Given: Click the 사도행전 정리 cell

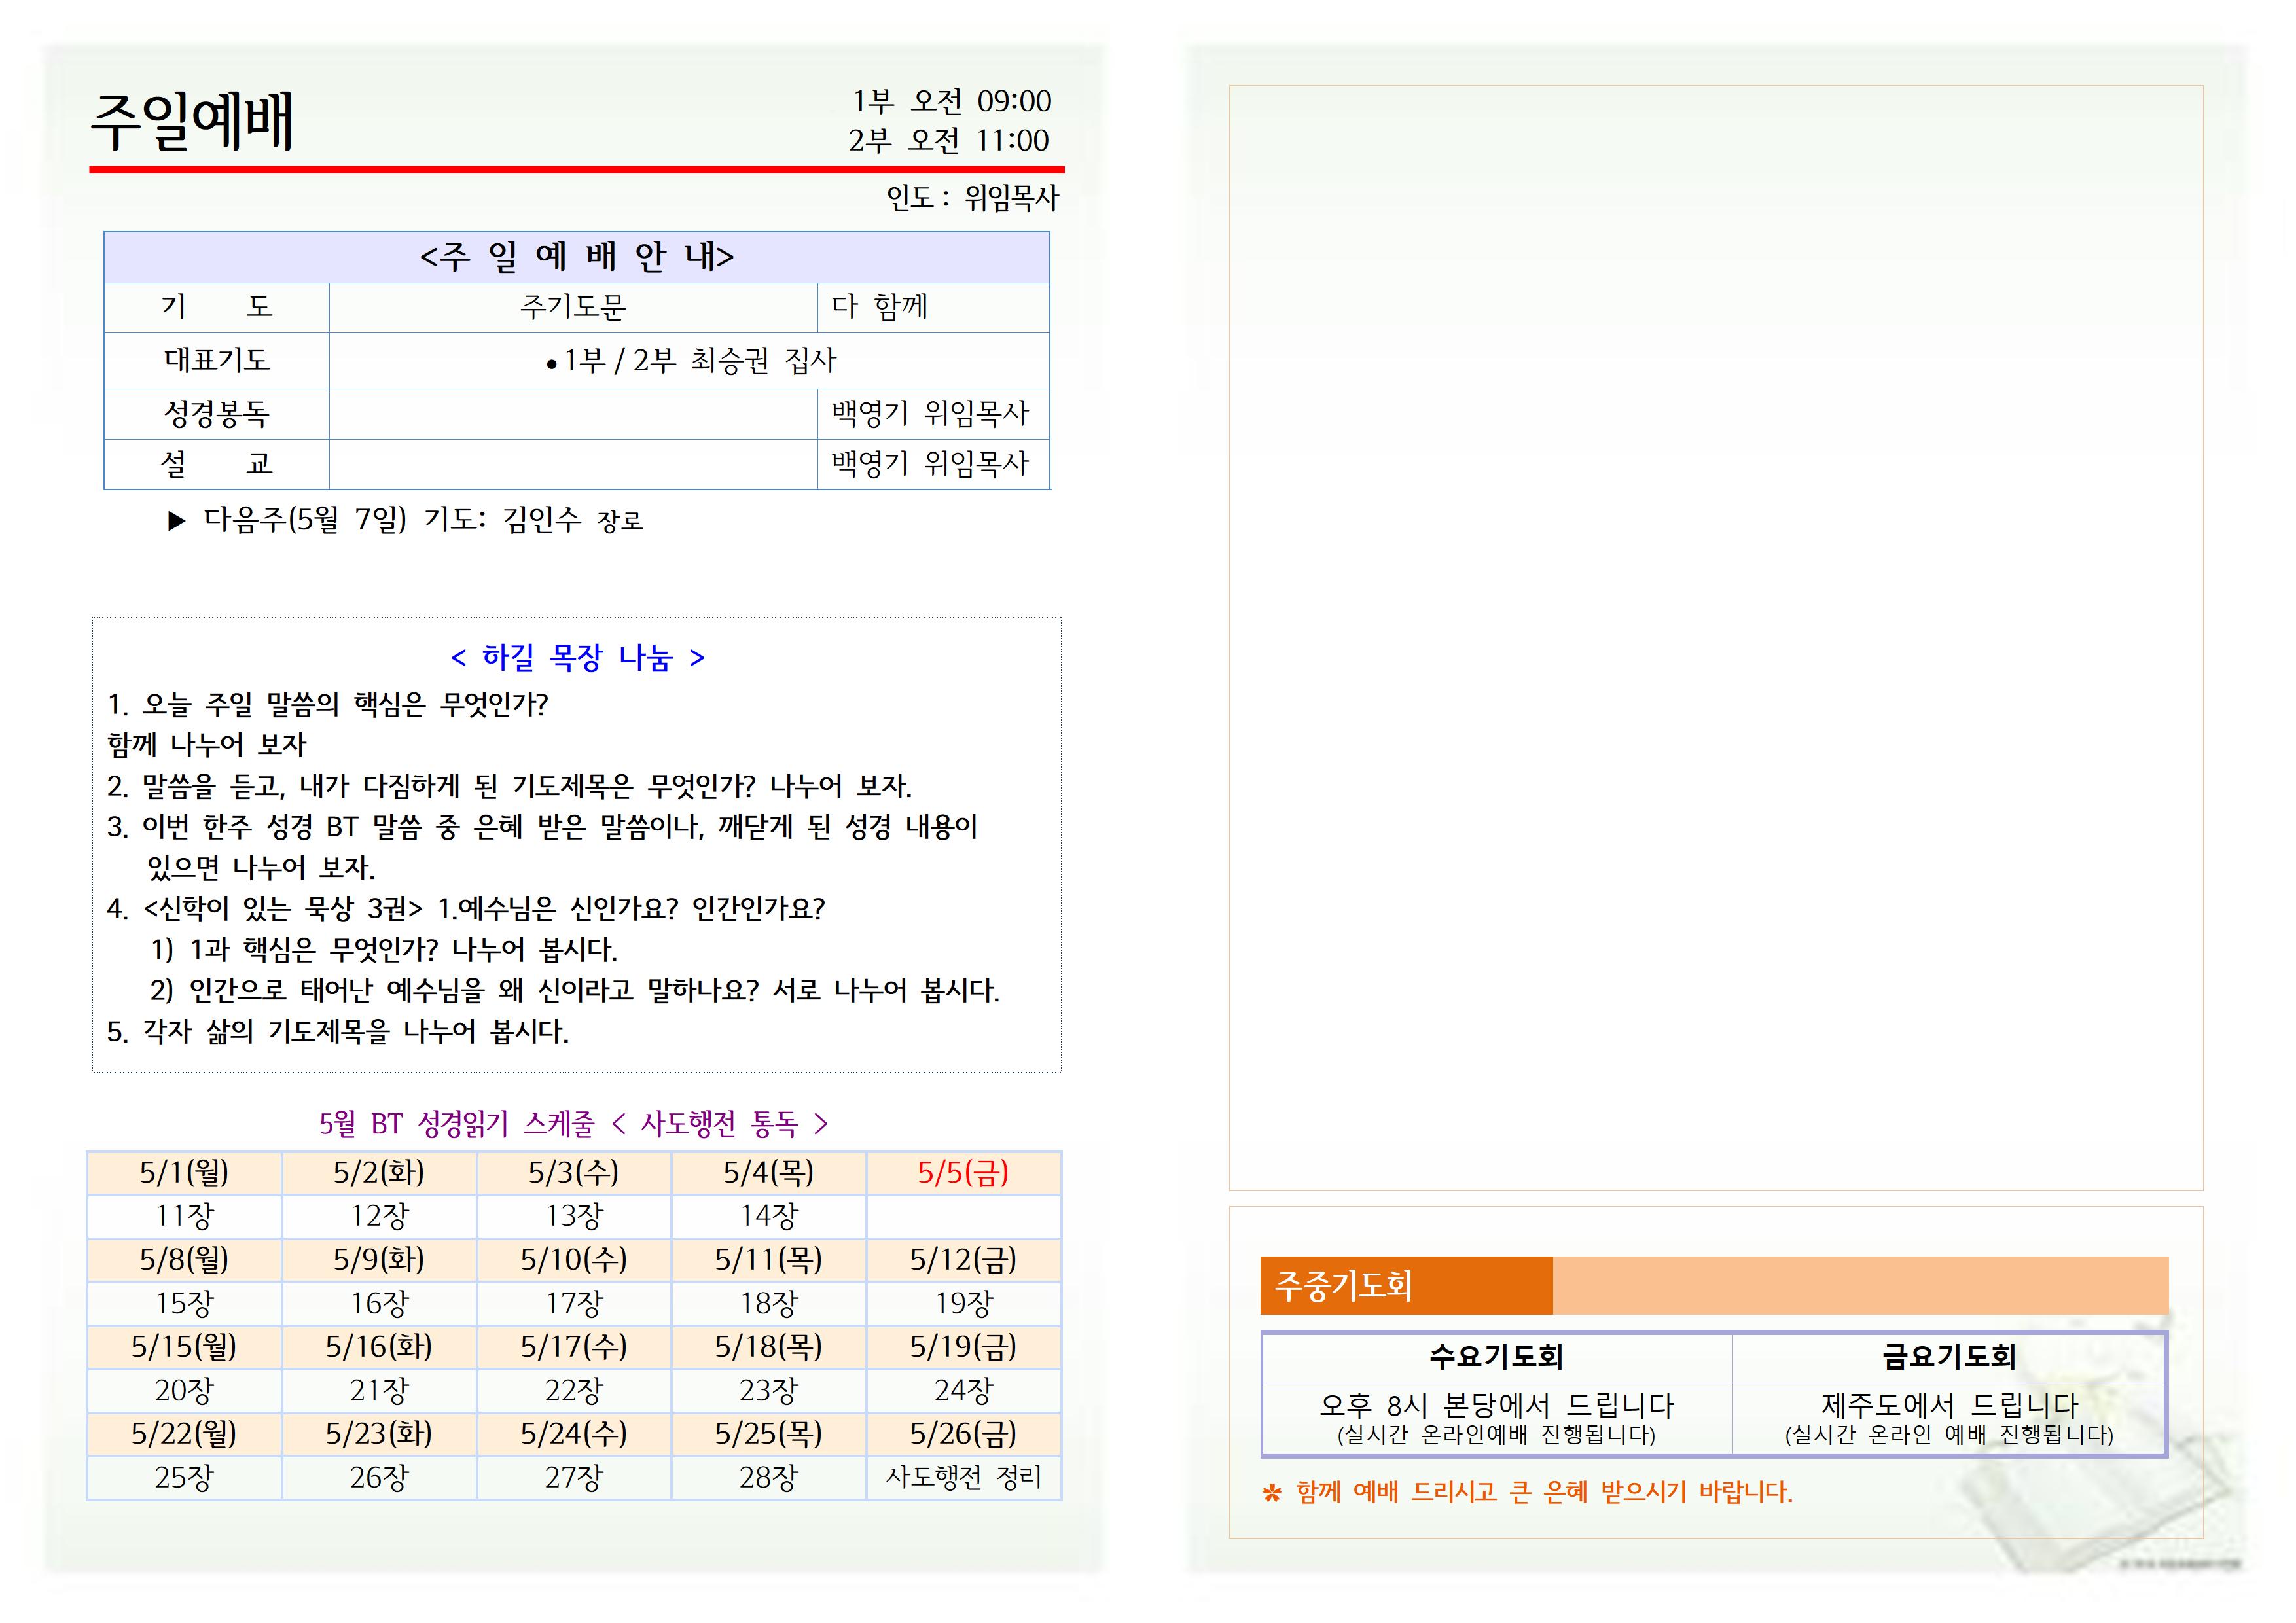Looking at the screenshot, I should [962, 1477].
